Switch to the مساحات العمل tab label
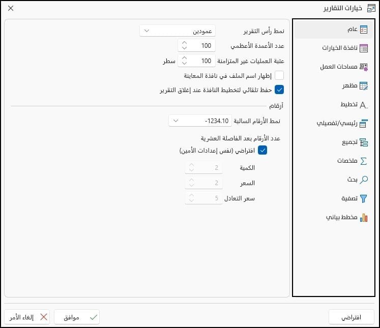The width and height of the screenshot is (380, 328). 339,67
